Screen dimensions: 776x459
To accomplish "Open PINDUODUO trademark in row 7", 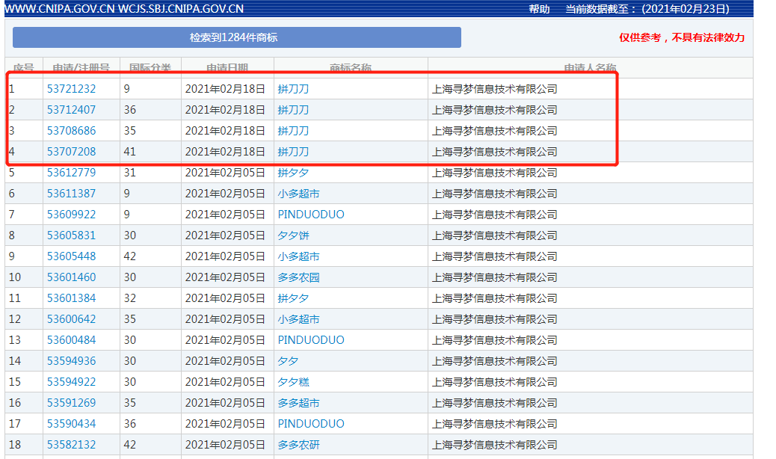I will (x=311, y=215).
